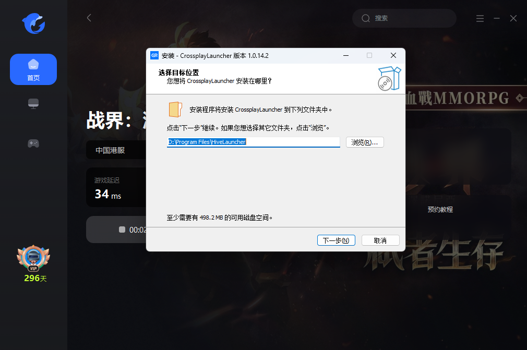Click the magnifier search icon

[366, 18]
